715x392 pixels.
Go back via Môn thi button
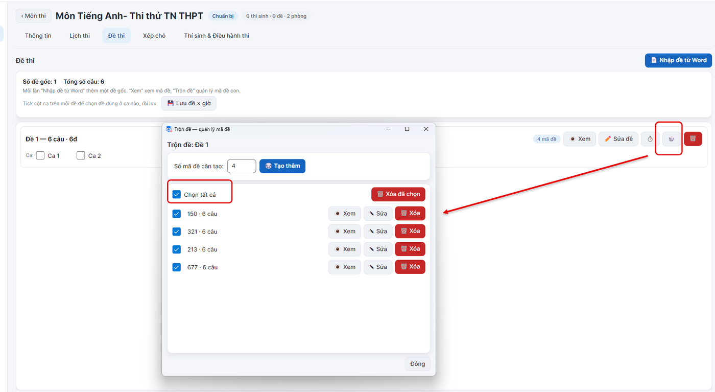(33, 16)
